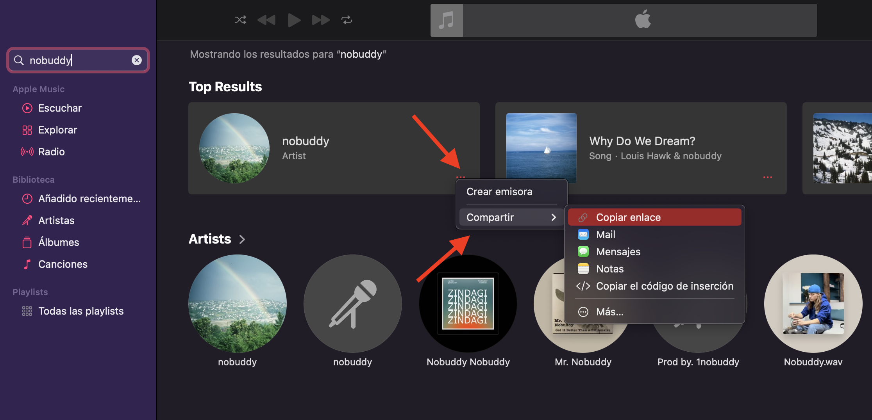Click the album stack icon beside Álbumes
Image resolution: width=872 pixels, height=420 pixels.
click(27, 242)
